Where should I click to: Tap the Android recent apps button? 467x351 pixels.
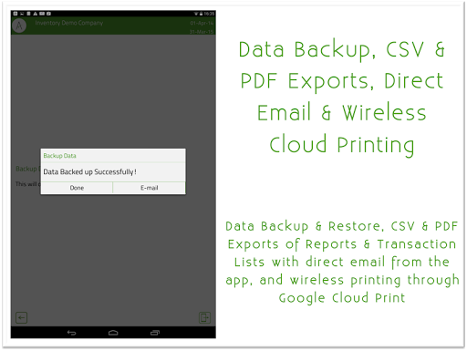pos(155,333)
